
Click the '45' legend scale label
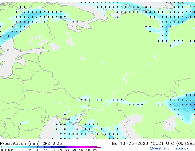pos(88,150)
